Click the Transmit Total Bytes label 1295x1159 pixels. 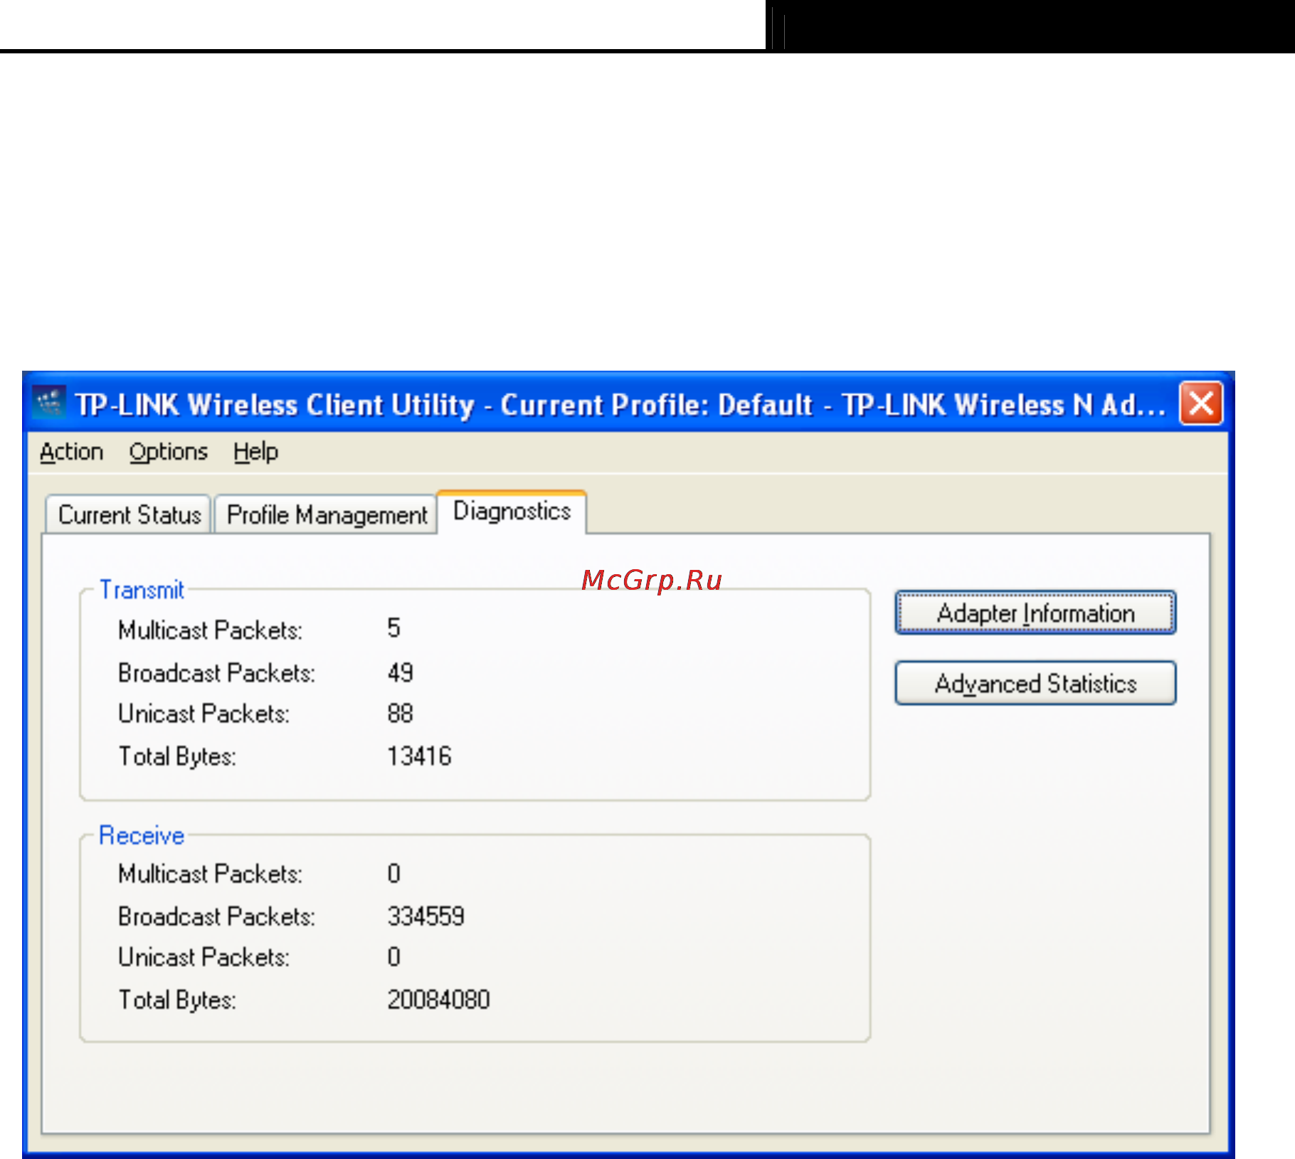pos(177,757)
